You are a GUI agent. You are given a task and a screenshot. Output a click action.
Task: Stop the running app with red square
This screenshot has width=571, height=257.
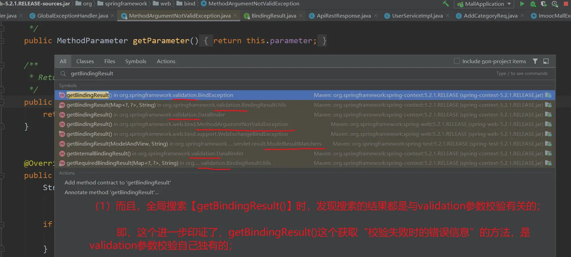pos(566,4)
